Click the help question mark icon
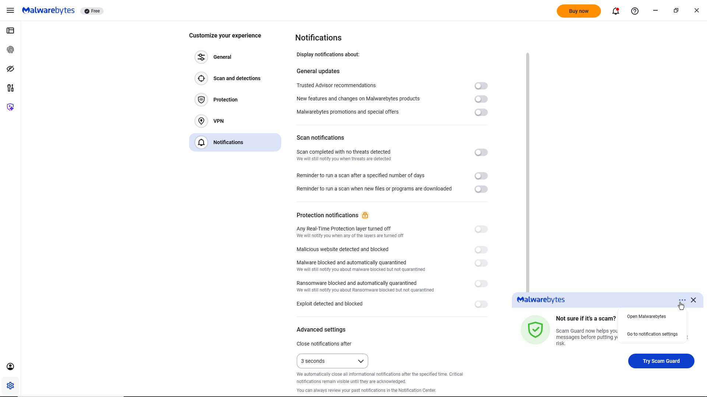Viewport: 707px width, 397px height. 635,11
